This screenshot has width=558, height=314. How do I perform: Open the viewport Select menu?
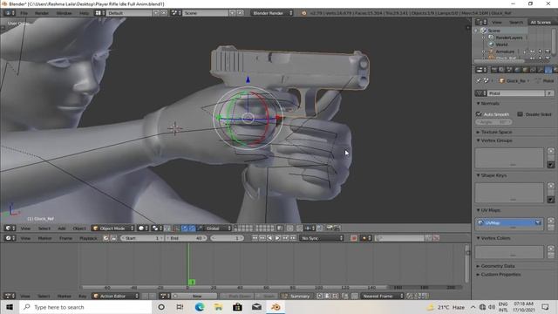tap(44, 229)
